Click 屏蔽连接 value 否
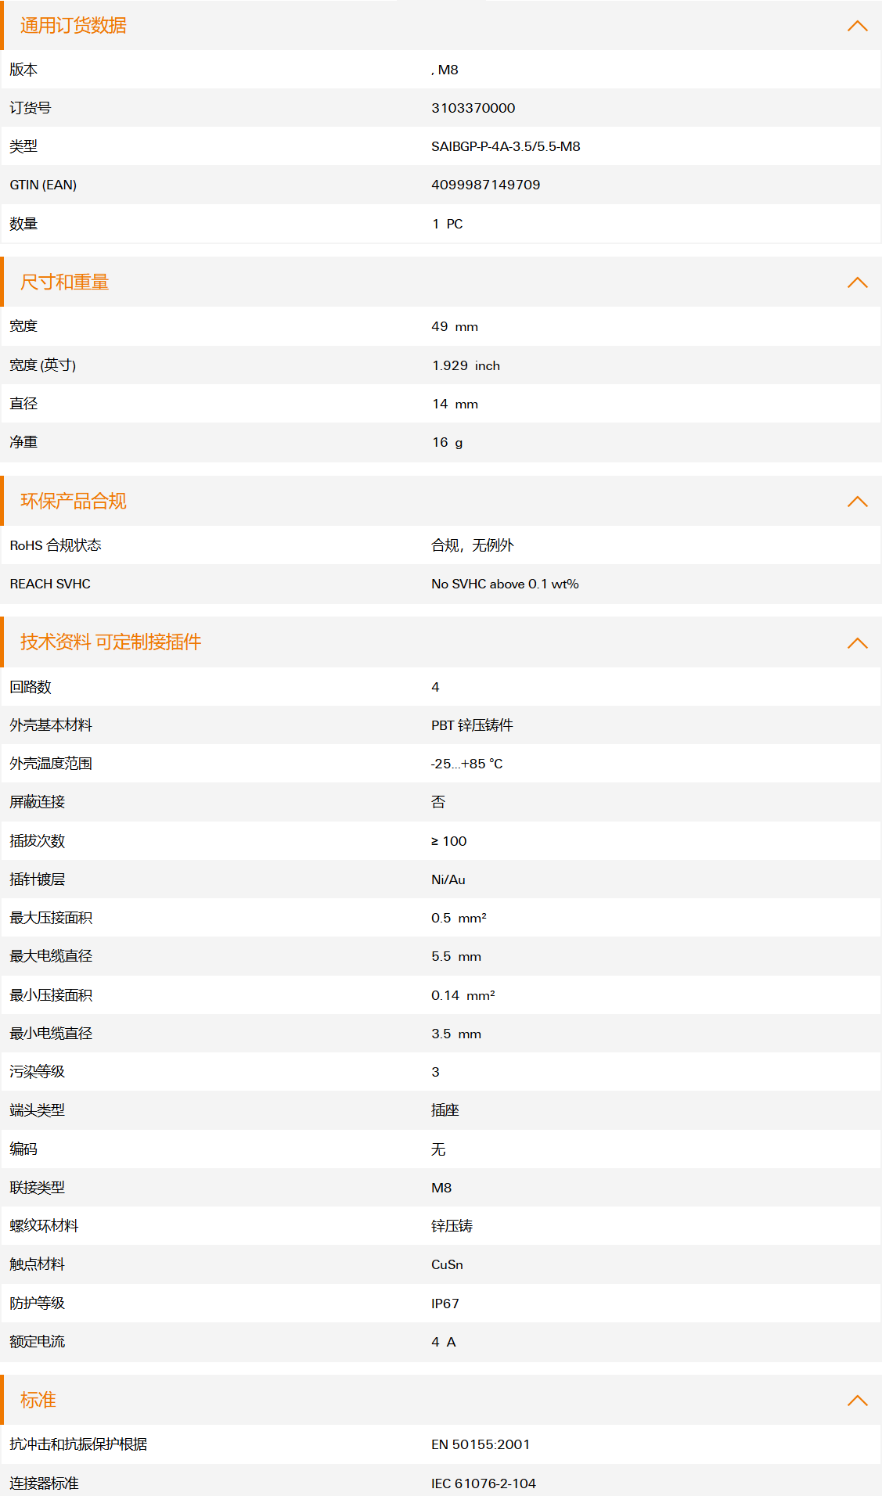This screenshot has width=882, height=1496. (x=438, y=802)
